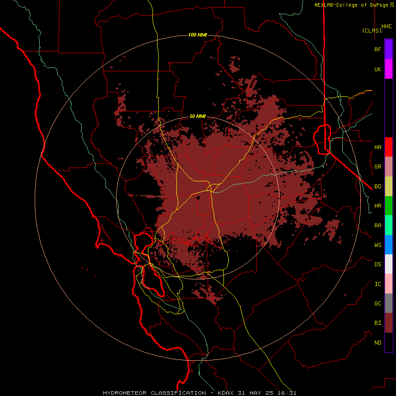Click the 'ND' legend label
Viewport: 396px width, 396px height.
click(378, 342)
